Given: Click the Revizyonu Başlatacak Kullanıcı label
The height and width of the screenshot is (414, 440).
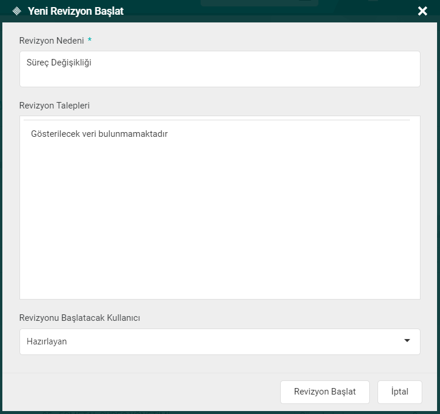Looking at the screenshot, I should [80, 318].
